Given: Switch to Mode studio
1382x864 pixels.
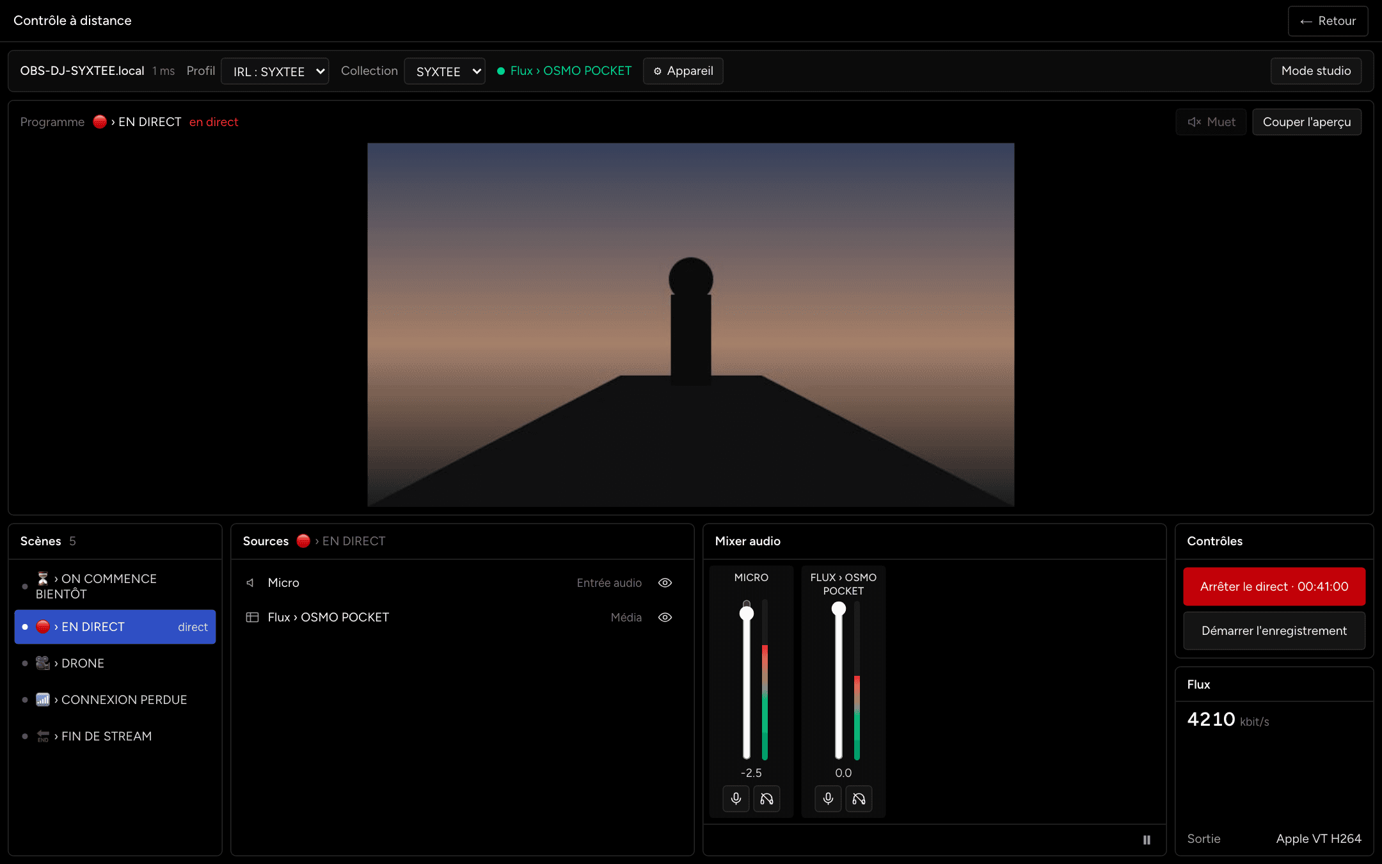Looking at the screenshot, I should point(1315,71).
